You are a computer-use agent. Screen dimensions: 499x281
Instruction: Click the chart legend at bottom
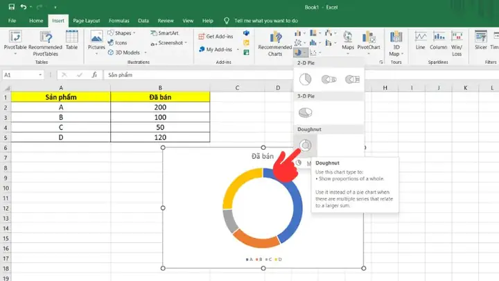point(263,259)
